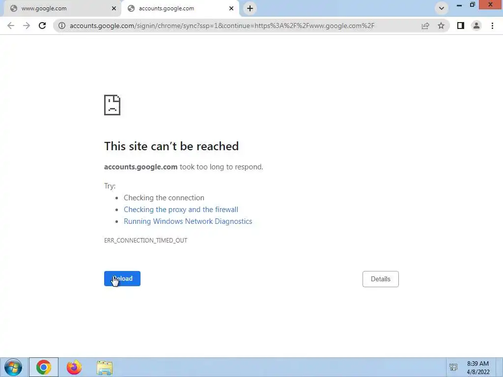View site information icon in address bar

62,26
